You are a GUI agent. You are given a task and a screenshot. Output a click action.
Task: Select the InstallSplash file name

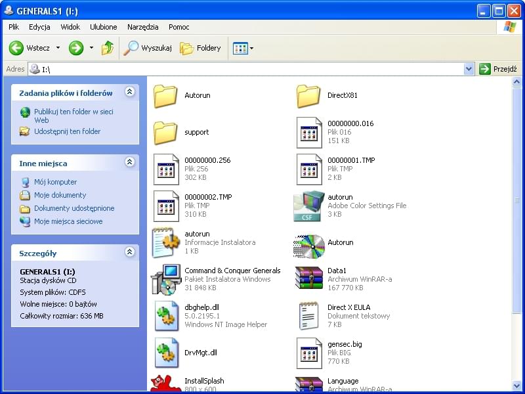click(x=204, y=381)
